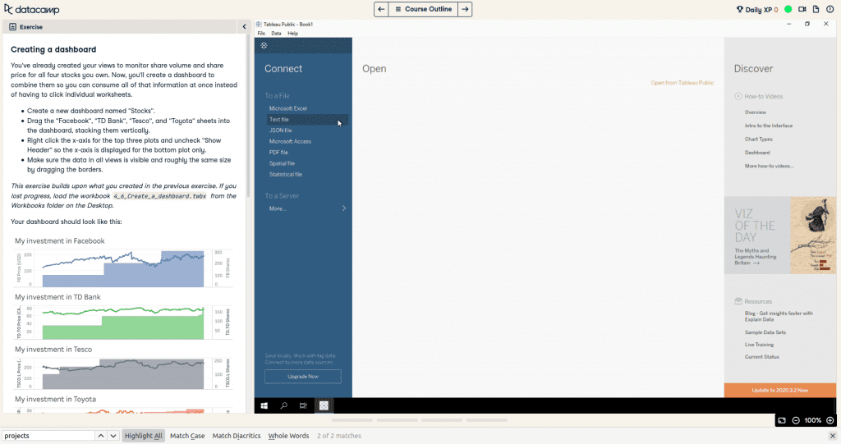Open the Course Outline
The image size is (841, 444).
pyautogui.click(x=423, y=9)
